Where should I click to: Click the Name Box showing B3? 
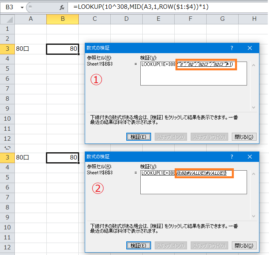click(10, 7)
